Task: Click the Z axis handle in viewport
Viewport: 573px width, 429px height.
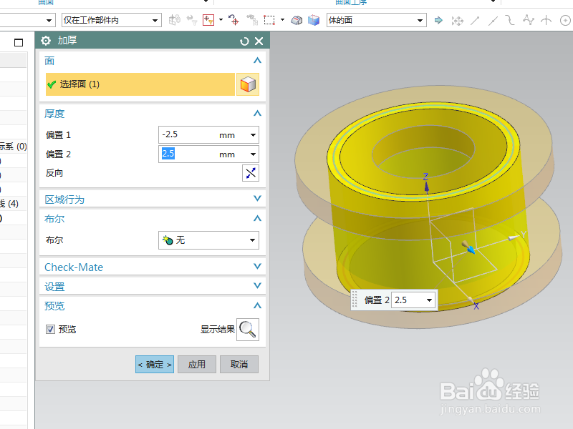Action: point(426,186)
